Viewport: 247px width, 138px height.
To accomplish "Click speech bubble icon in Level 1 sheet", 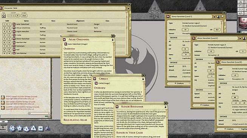I will tap(223, 16).
